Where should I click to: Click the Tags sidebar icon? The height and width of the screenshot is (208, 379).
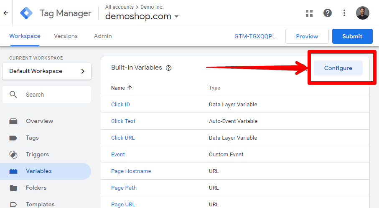(13, 138)
